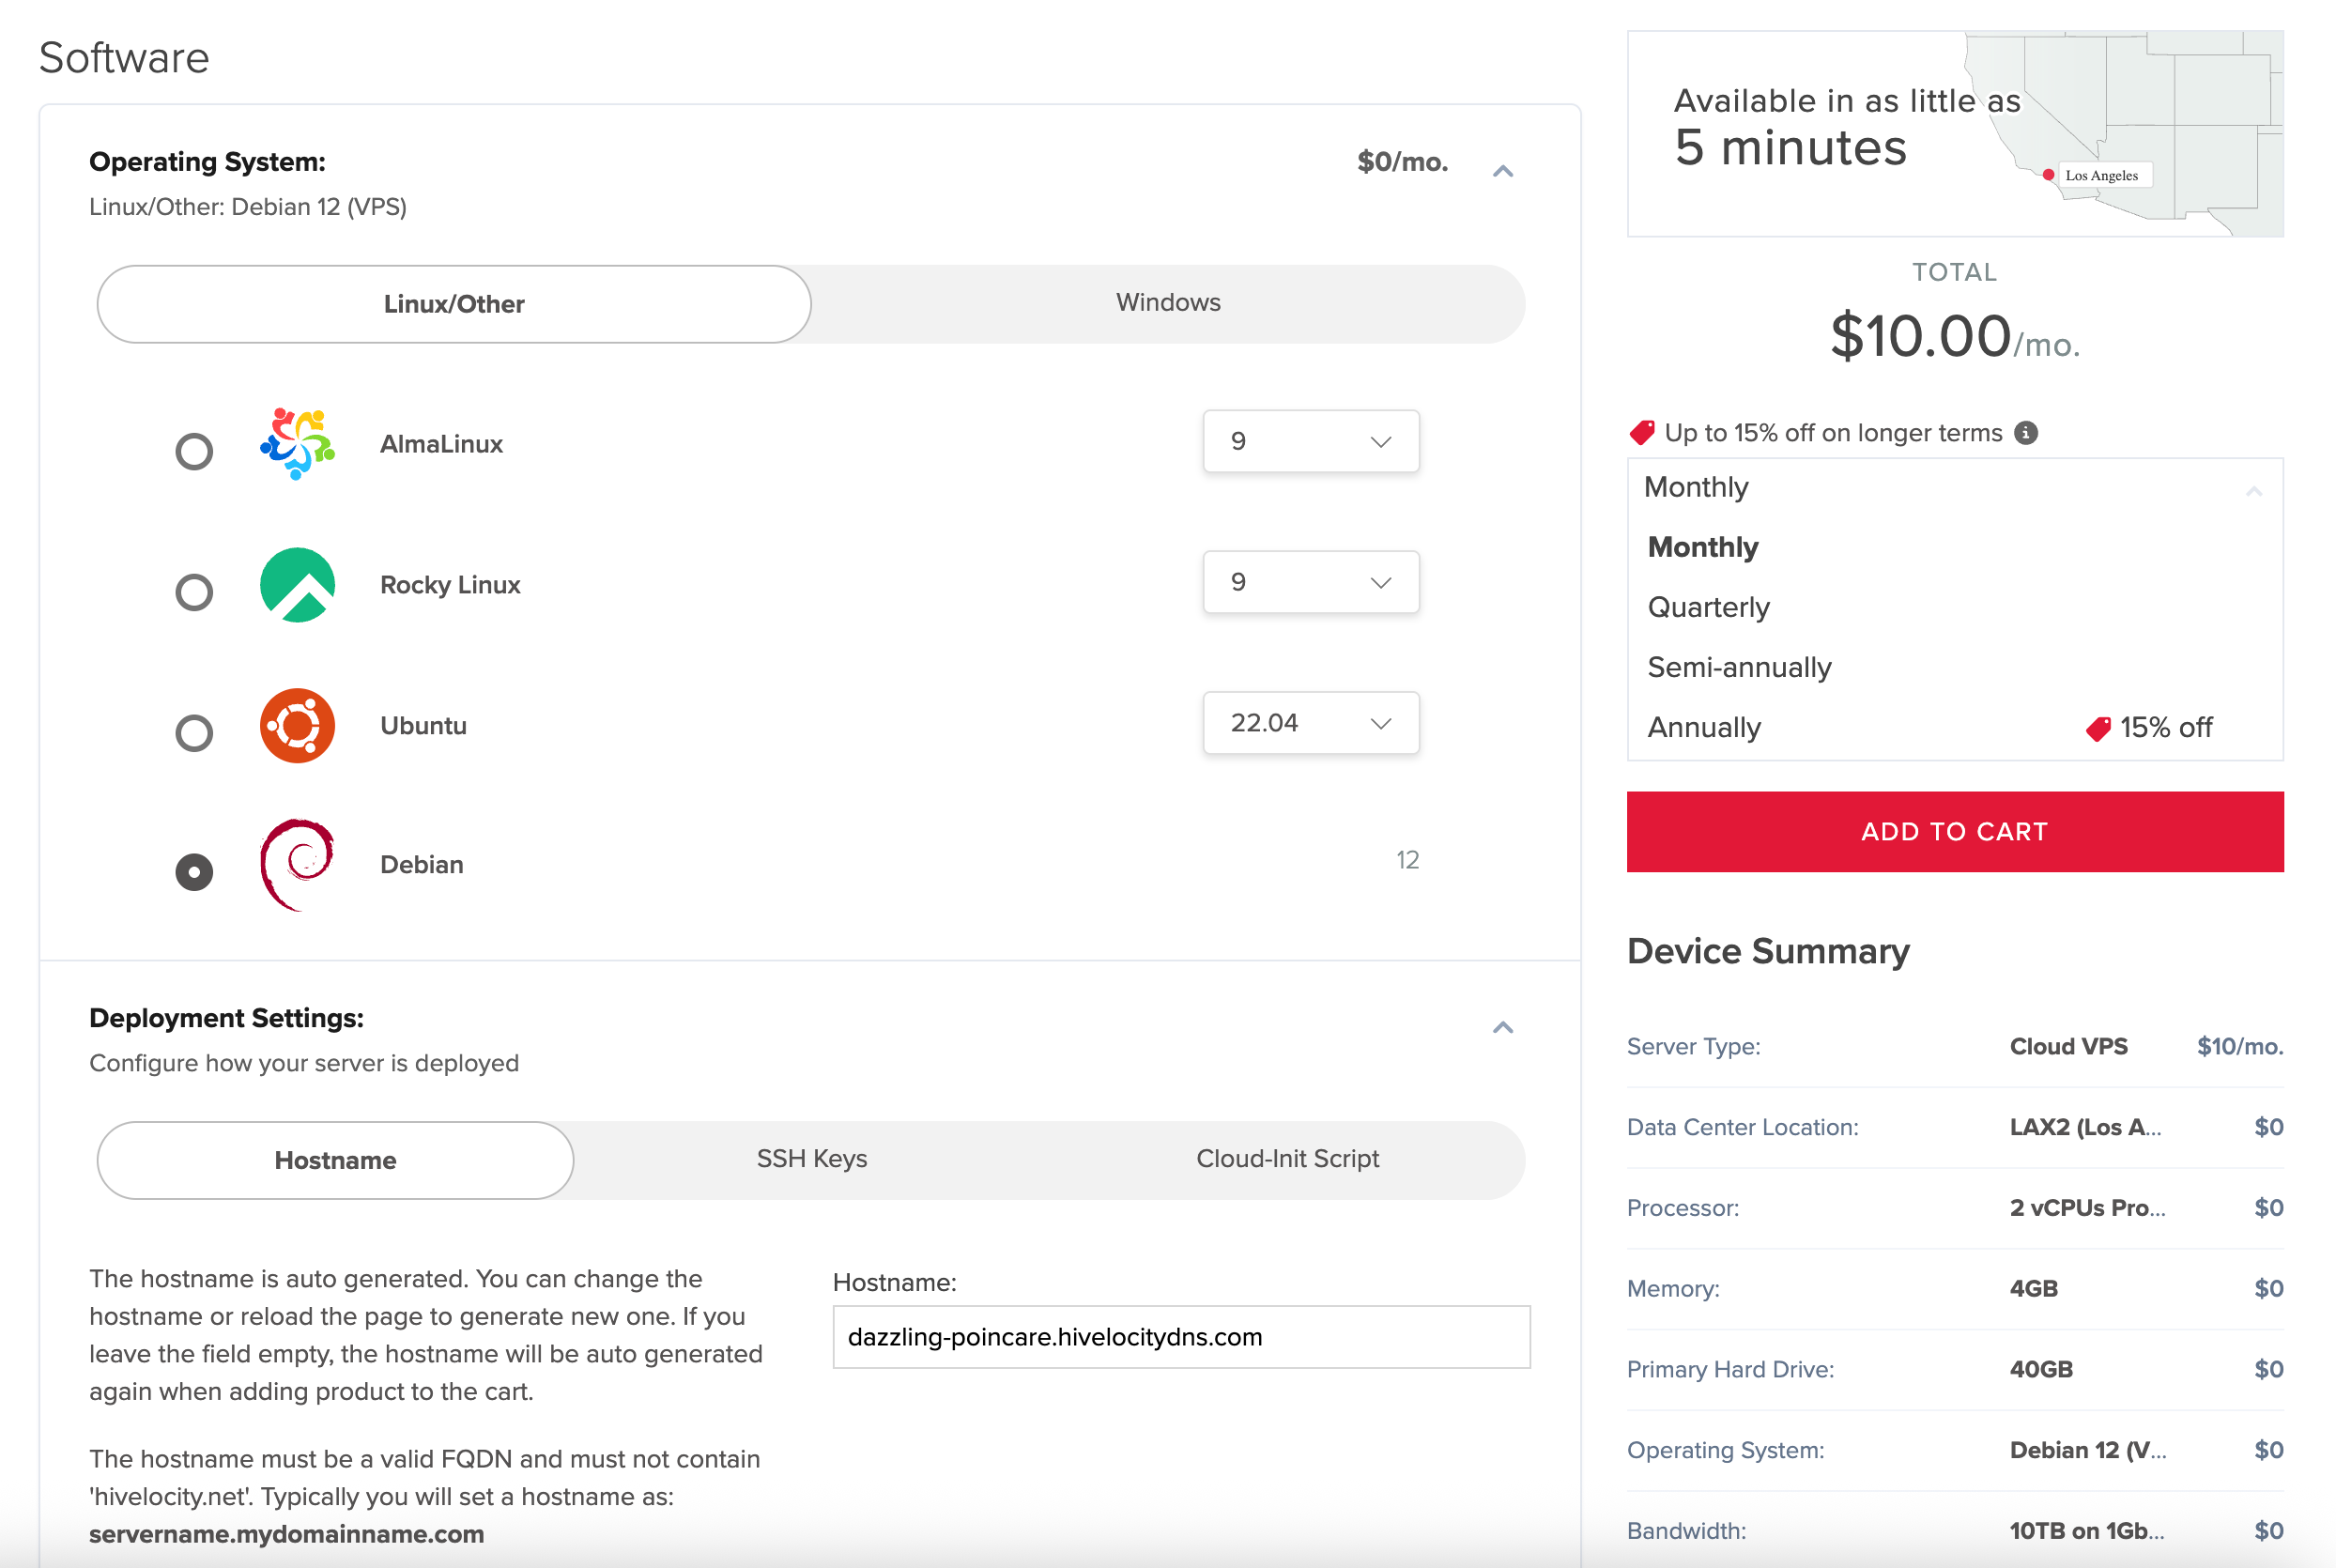Open the Cloud-Init Script tab
The width and height of the screenshot is (2336, 1568).
(x=1287, y=1159)
